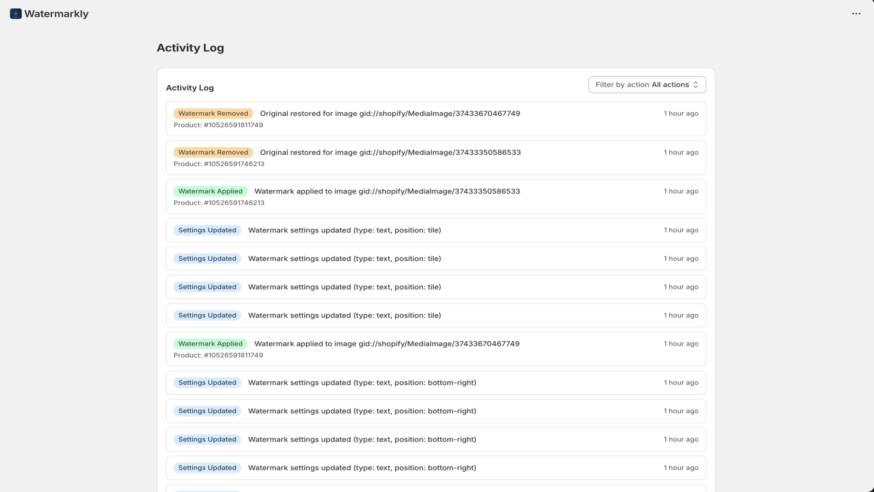Image resolution: width=874 pixels, height=492 pixels.
Task: Click the first Settings Updated tile badge
Action: point(207,230)
